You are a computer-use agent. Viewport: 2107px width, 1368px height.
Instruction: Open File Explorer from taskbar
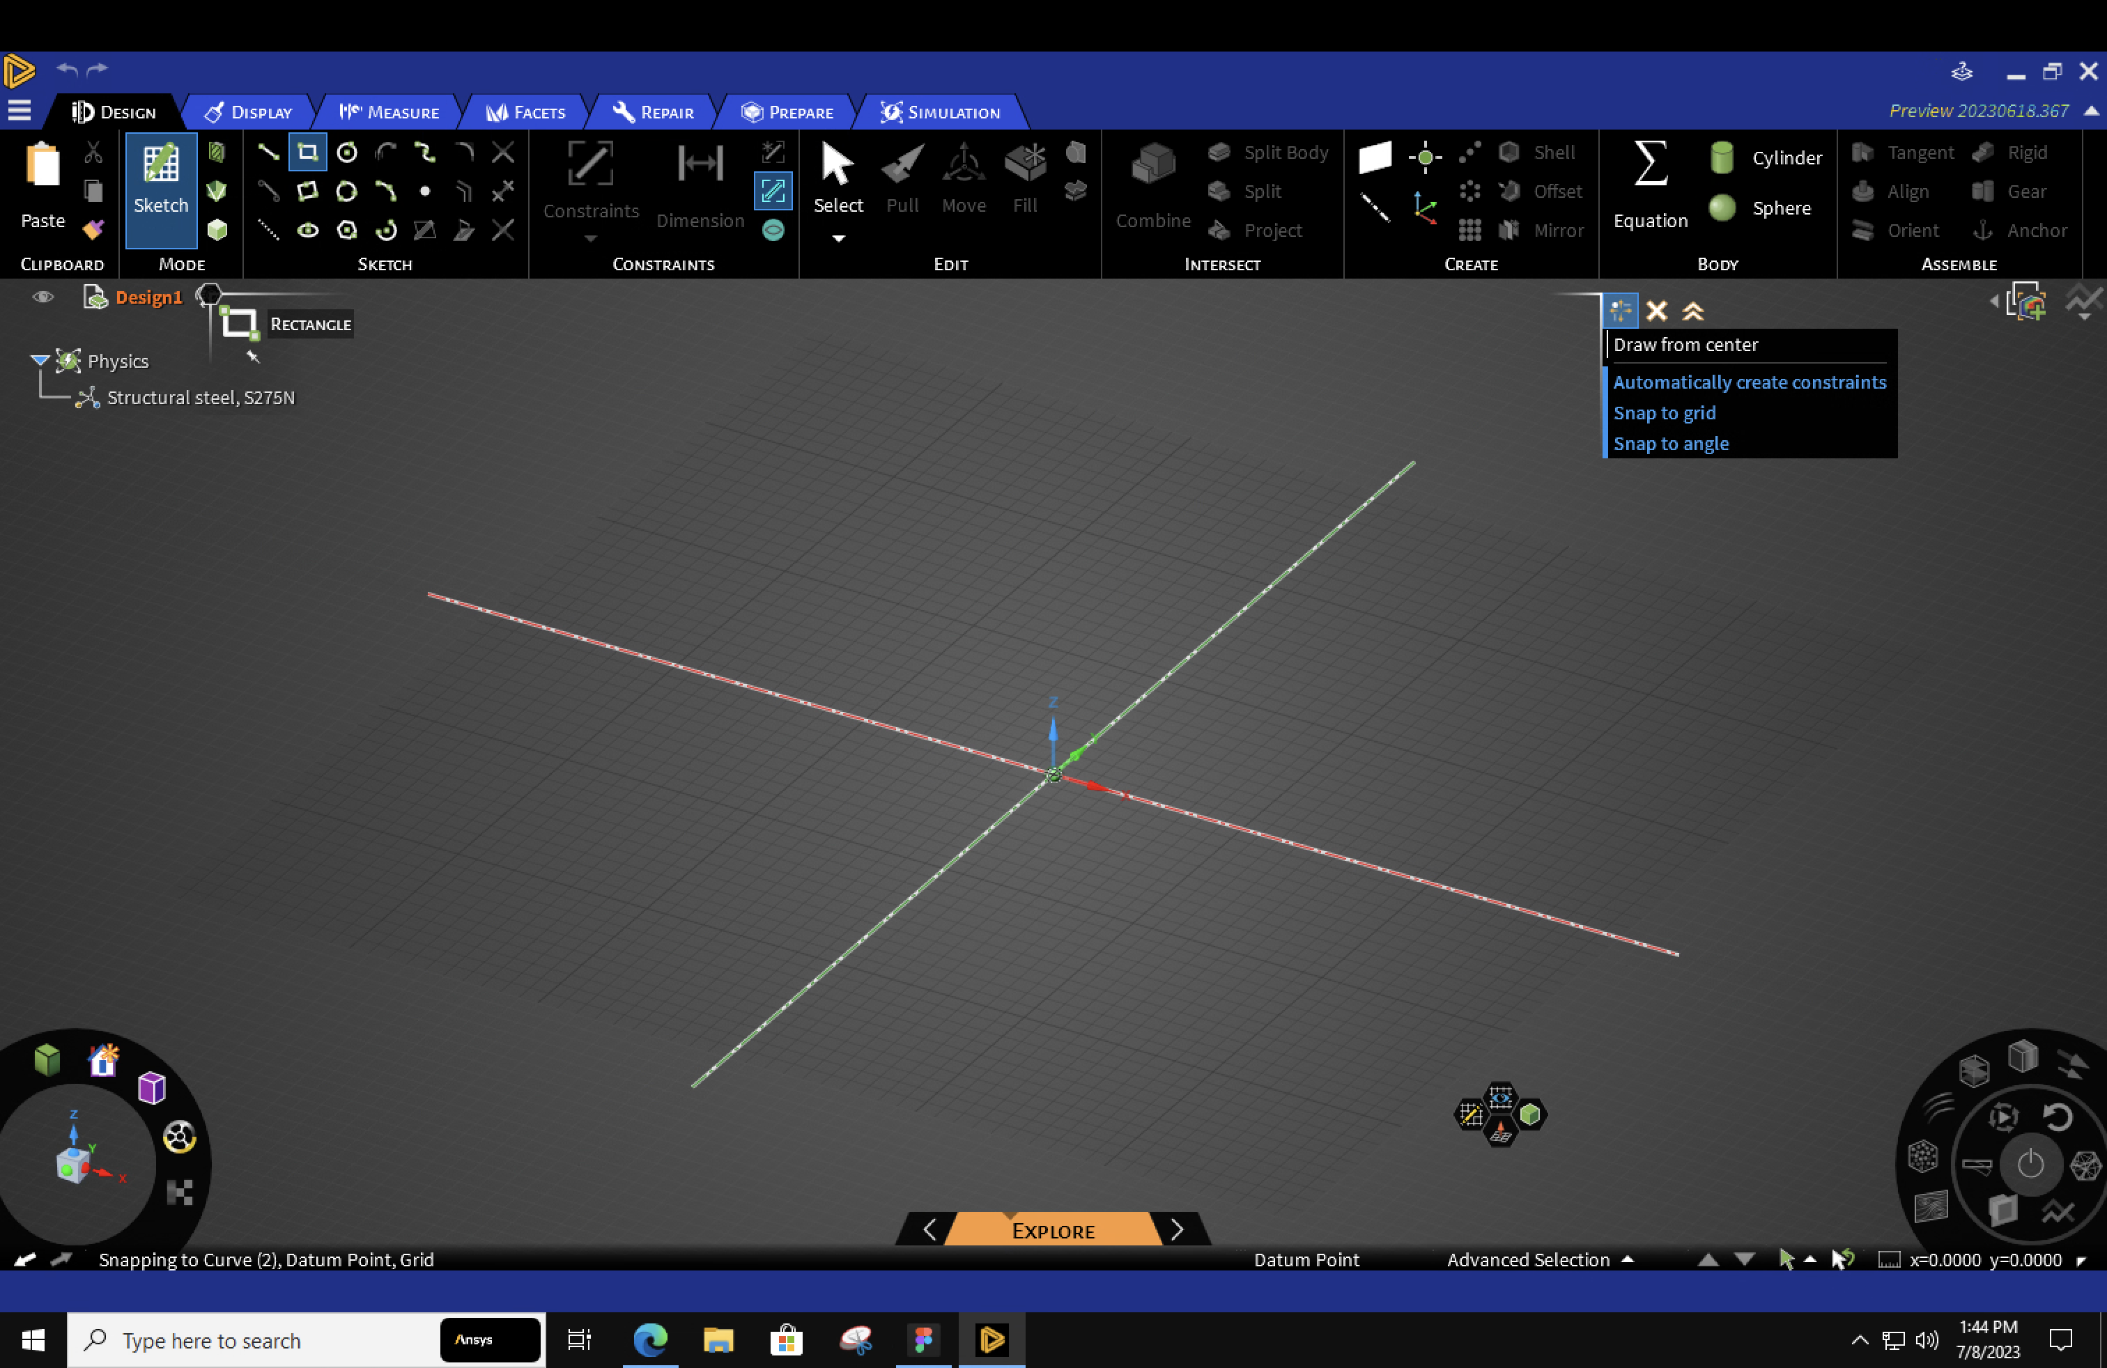pos(718,1339)
